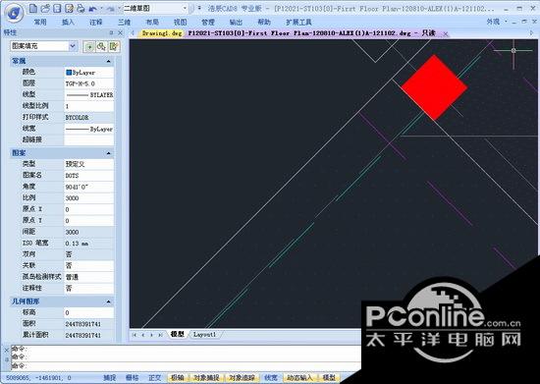The width and height of the screenshot is (540, 384).
Task: Click the 图案名 DOTS value
Action: point(88,176)
